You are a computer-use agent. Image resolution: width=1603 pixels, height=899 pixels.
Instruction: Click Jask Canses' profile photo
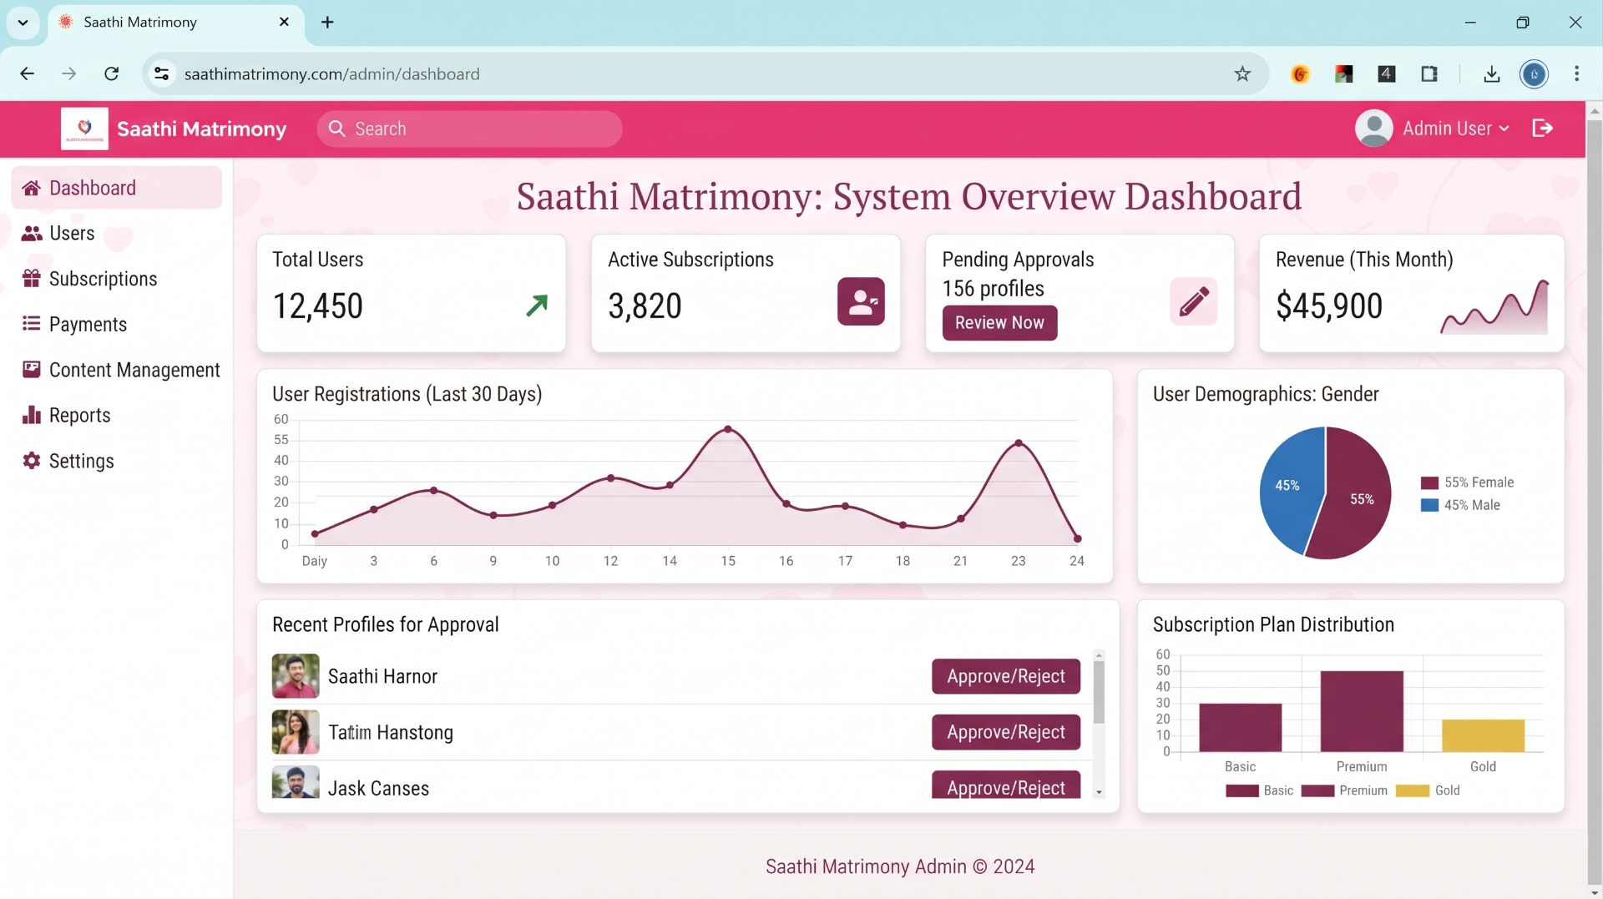click(x=296, y=782)
